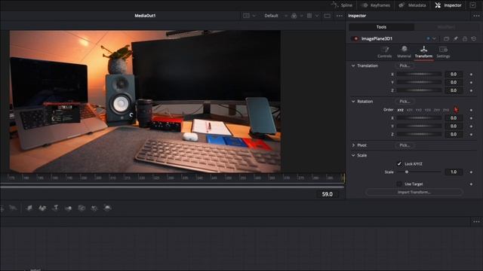
Task: Toggle the viewer single/dual view icon
Action: (327, 16)
